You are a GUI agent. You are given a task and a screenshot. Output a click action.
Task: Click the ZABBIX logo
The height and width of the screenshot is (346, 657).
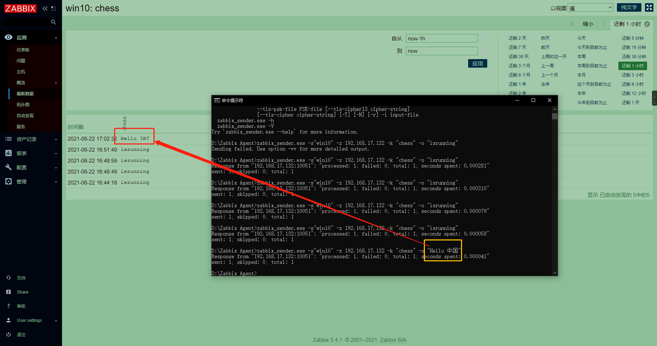tap(20, 8)
